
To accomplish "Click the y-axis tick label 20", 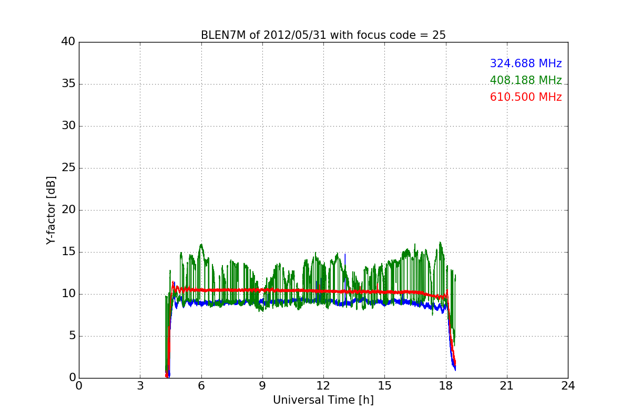I will pos(68,210).
